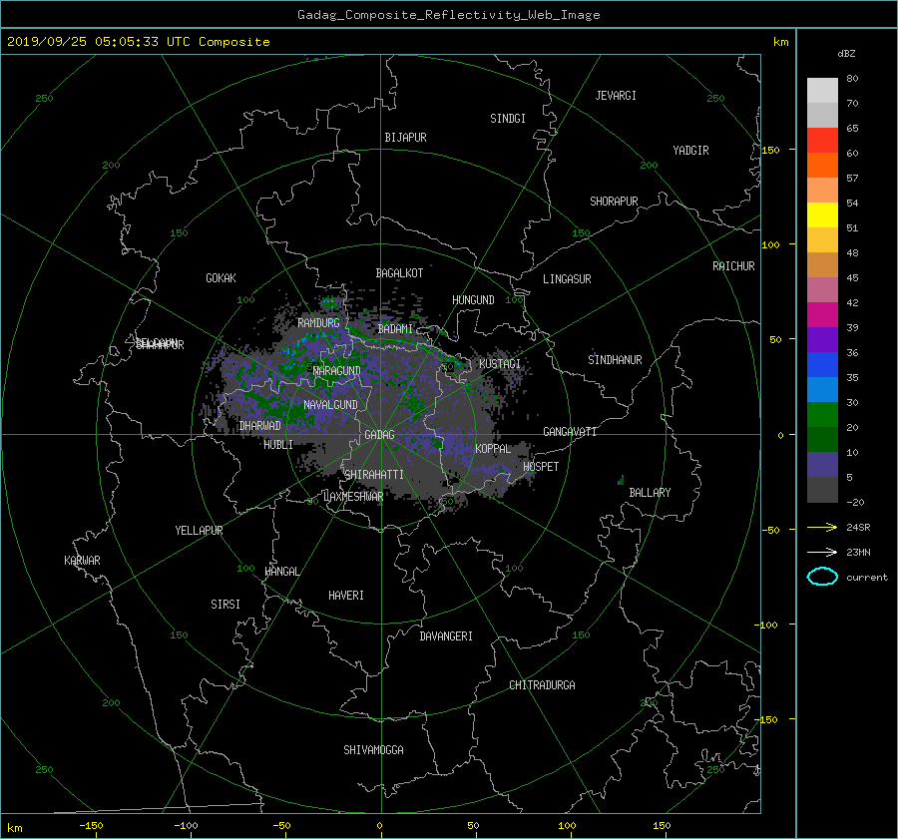
Task: Click the timestamp 2019/09/25 05:05:33 UTC Composite
Action: point(138,42)
